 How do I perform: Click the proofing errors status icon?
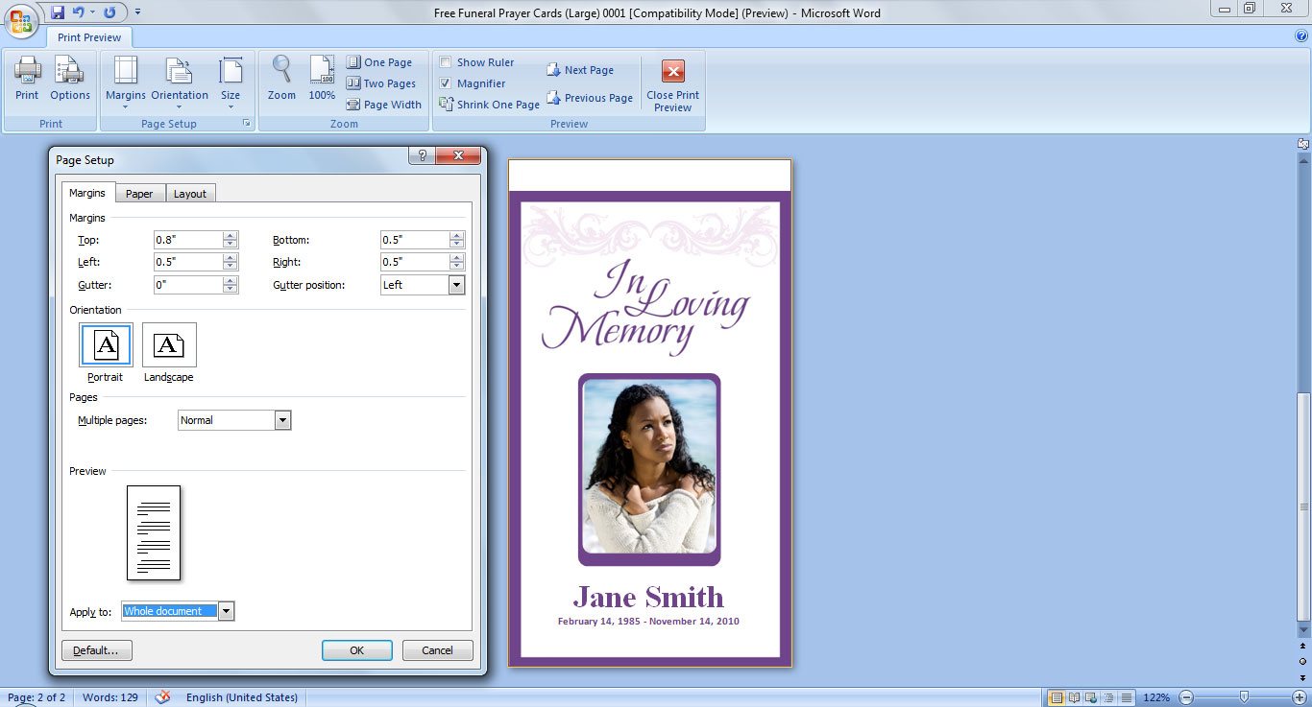pyautogui.click(x=163, y=697)
